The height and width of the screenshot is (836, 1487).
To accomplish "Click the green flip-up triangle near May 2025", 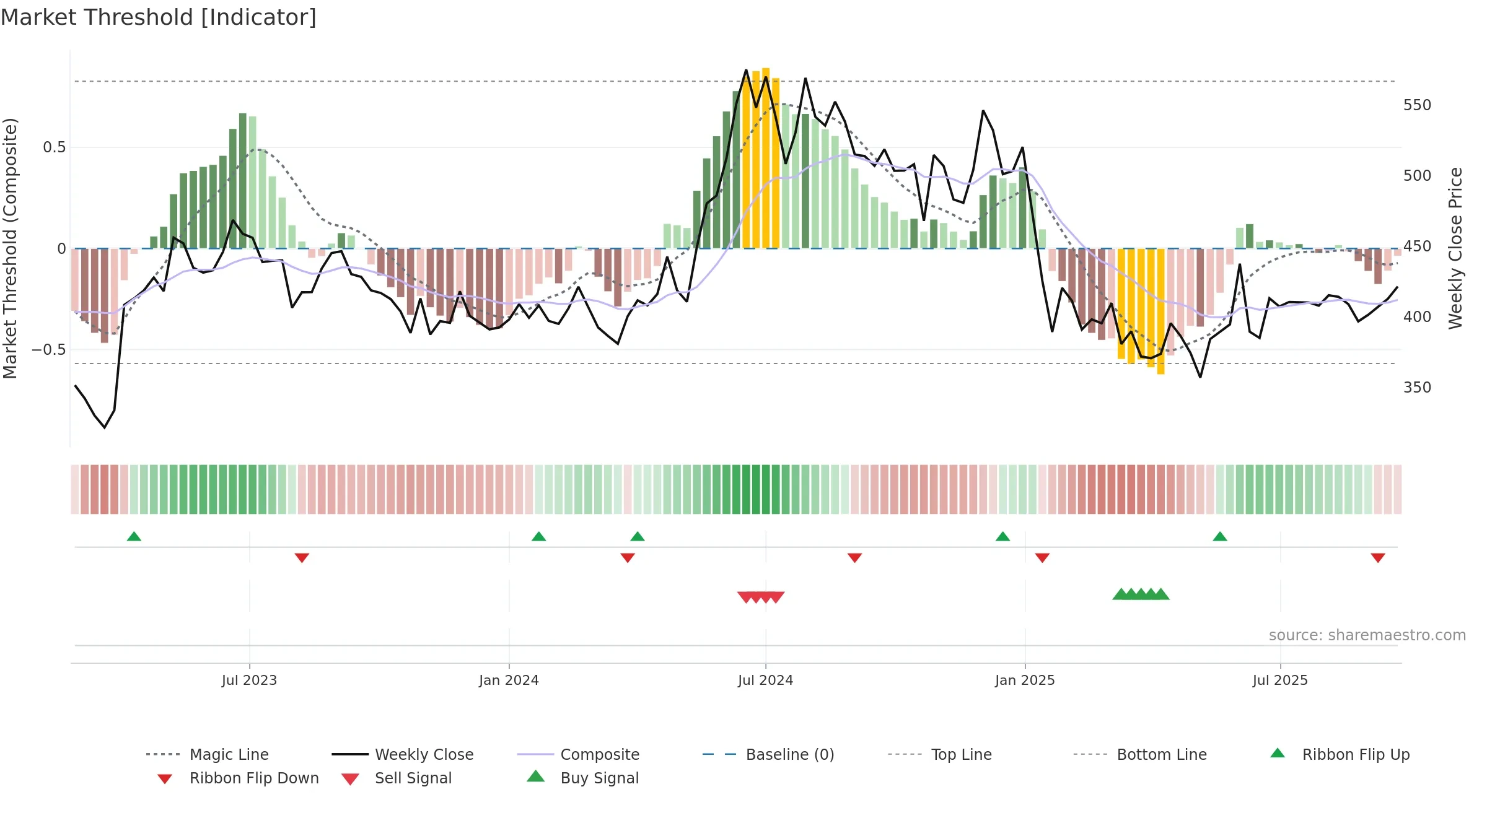I will (1220, 536).
